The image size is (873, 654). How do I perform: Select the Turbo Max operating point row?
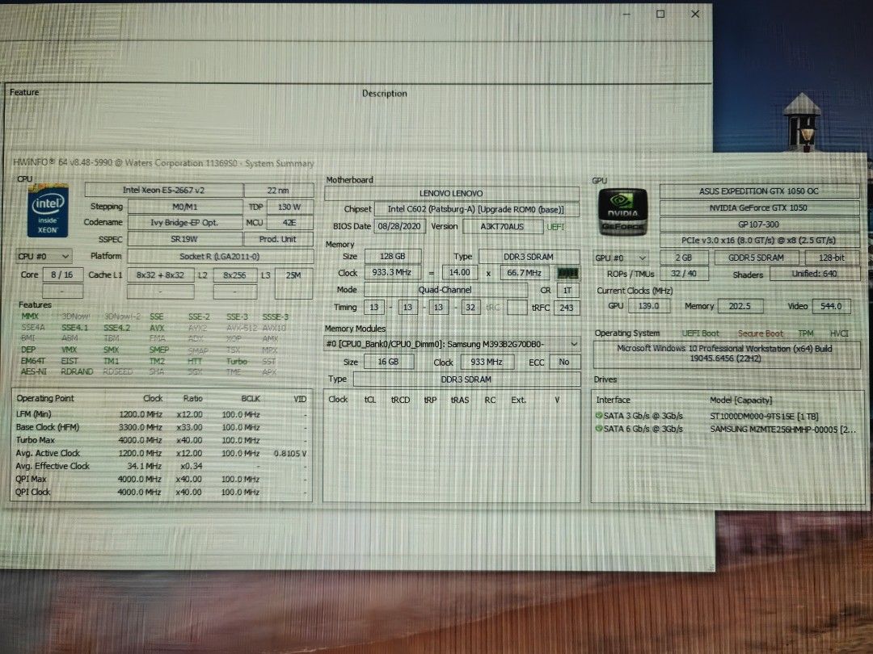click(162, 441)
